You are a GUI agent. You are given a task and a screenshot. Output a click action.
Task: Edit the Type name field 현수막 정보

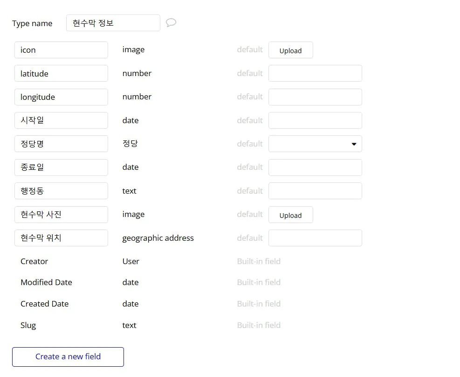(113, 22)
